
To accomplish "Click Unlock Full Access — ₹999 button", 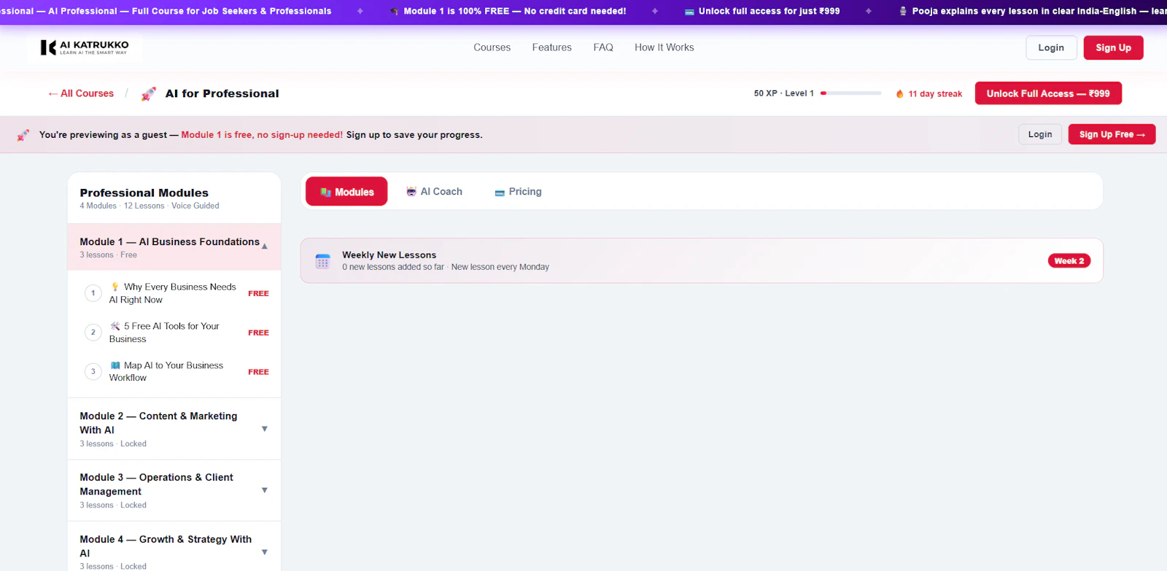I will tap(1048, 93).
